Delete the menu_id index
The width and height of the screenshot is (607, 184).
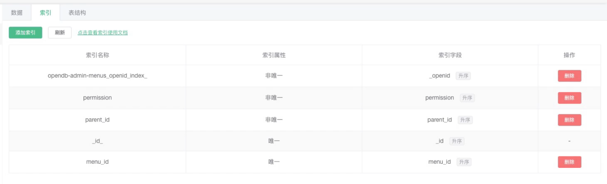pos(569,162)
